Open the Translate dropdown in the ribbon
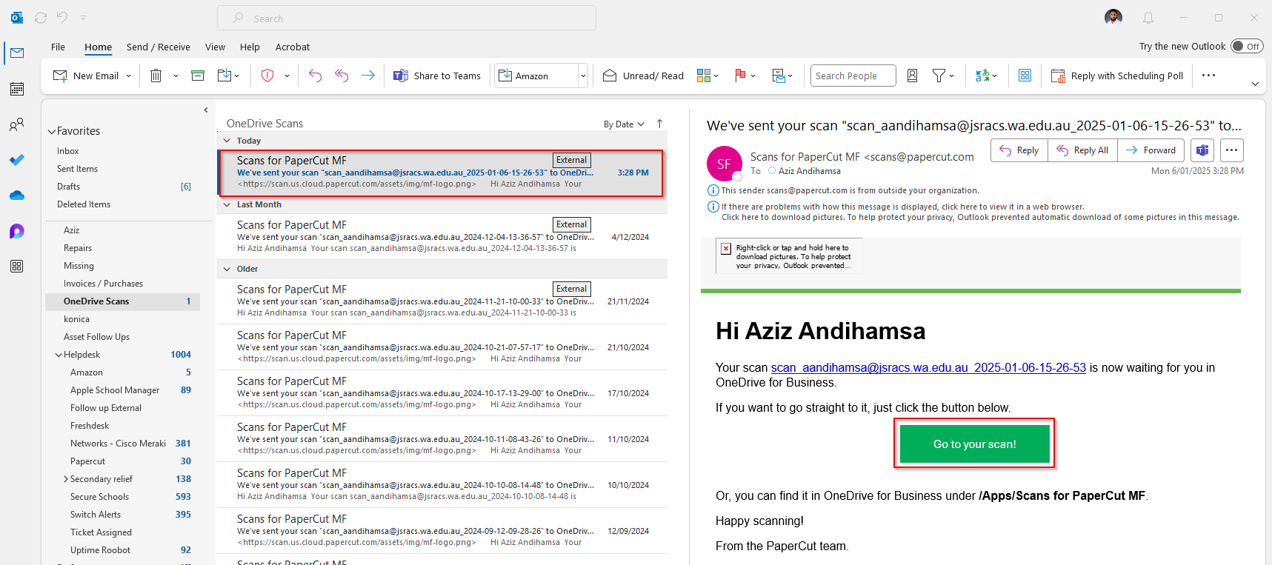1272x565 pixels. point(986,76)
